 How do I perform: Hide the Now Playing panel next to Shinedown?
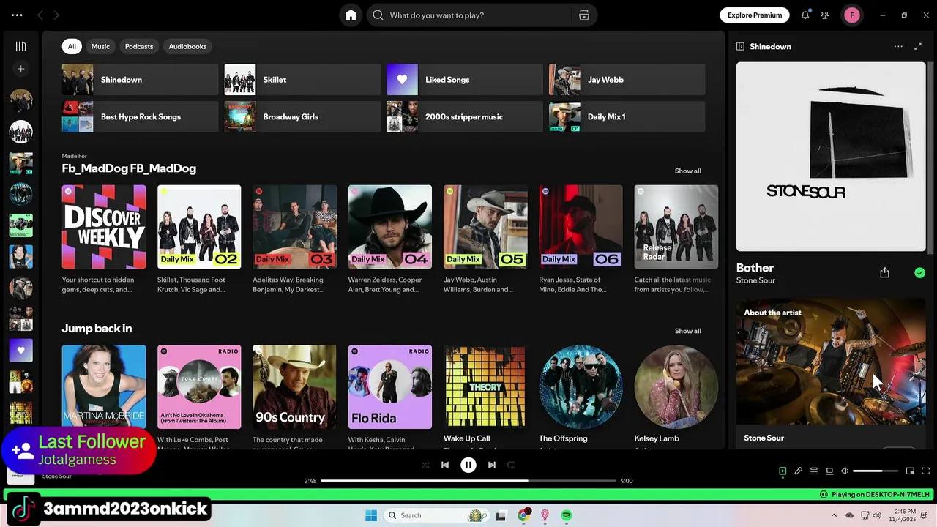point(740,46)
